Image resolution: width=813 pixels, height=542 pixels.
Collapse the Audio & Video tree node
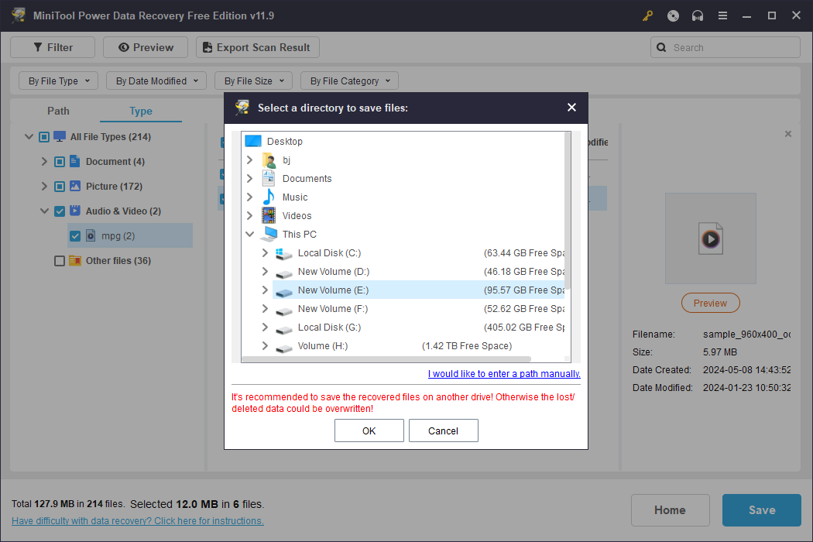pos(45,211)
